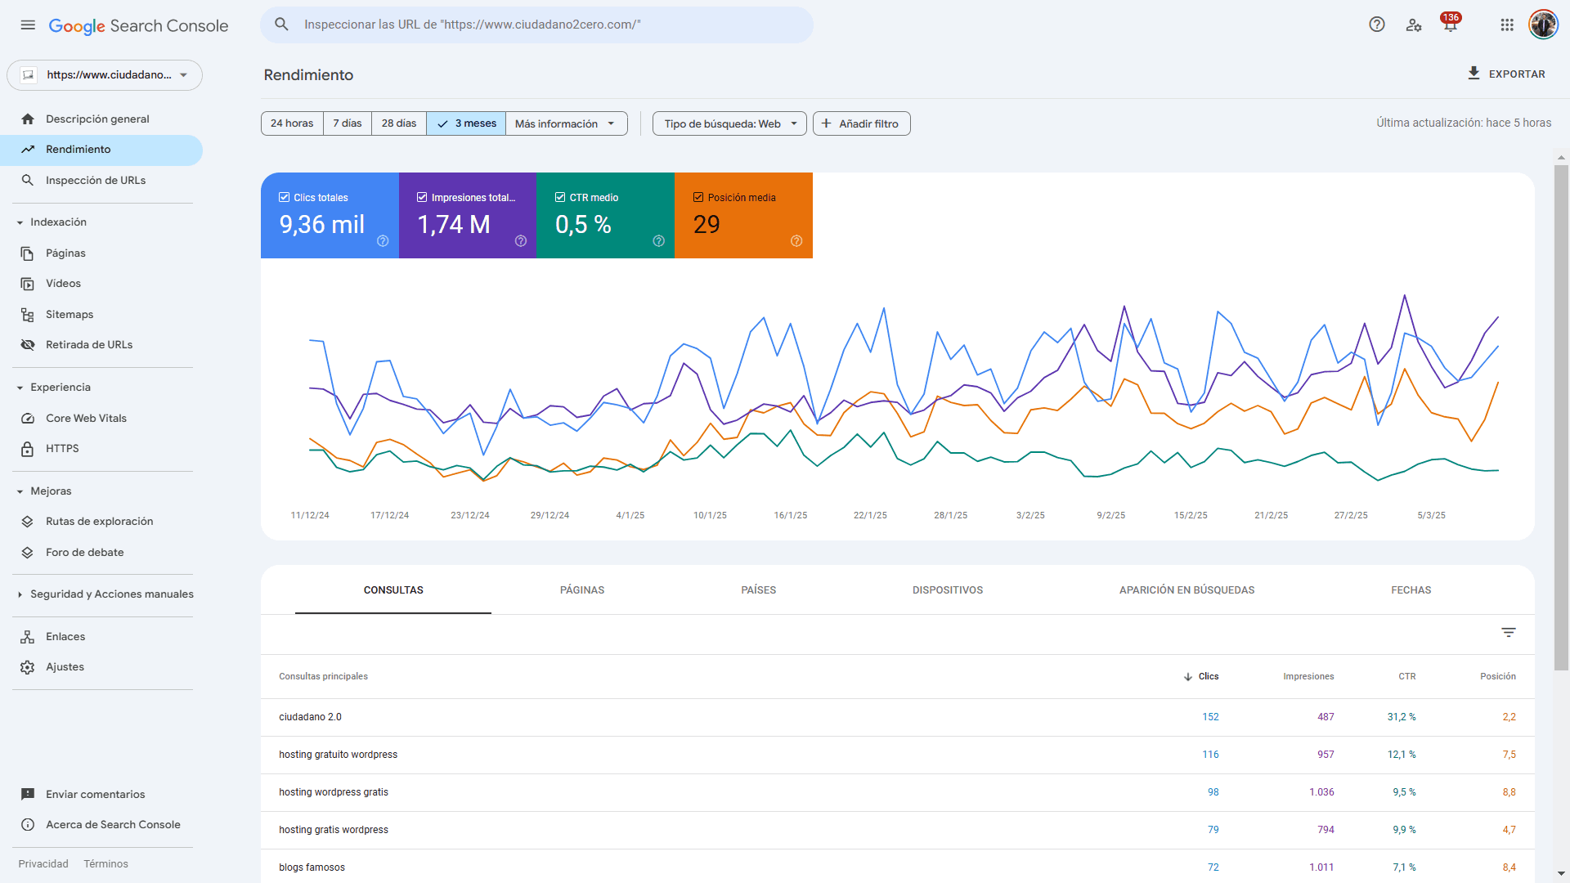The height and width of the screenshot is (883, 1570).
Task: Click the Foro de debate icon
Action: [28, 553]
